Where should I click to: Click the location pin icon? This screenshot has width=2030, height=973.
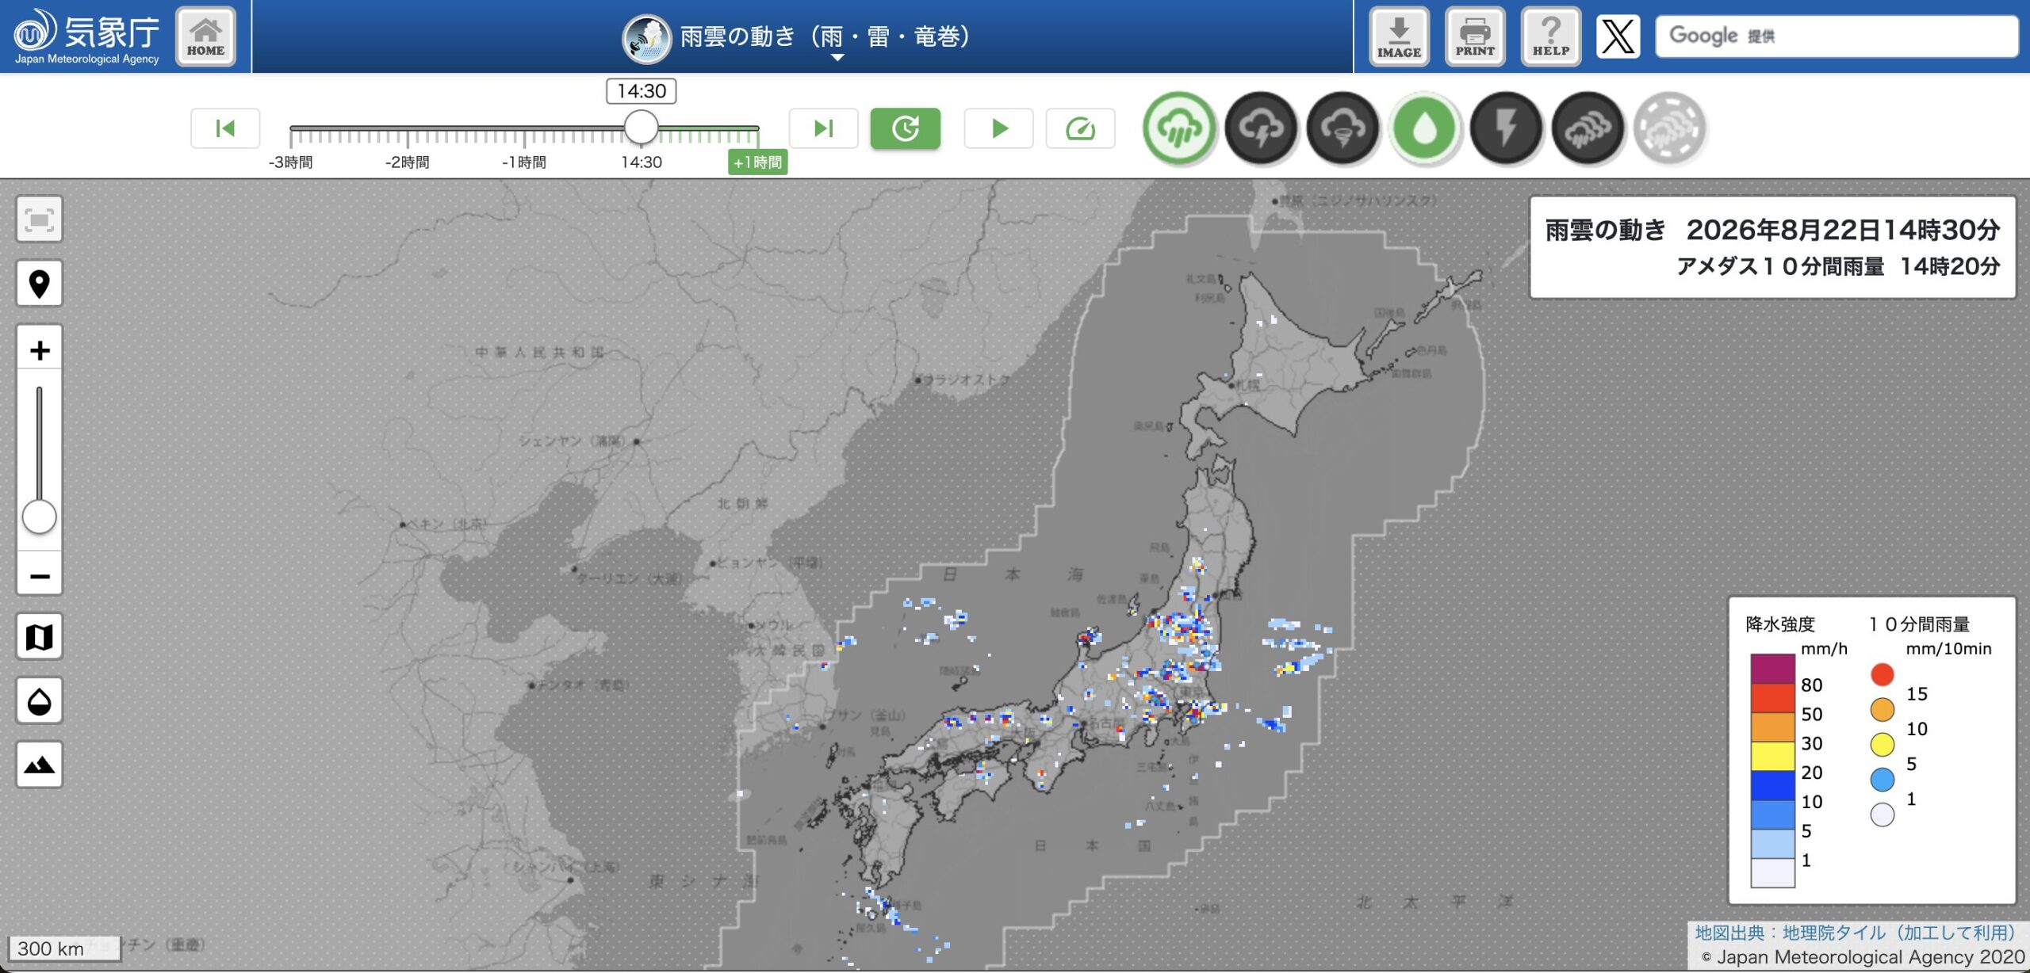[x=40, y=284]
